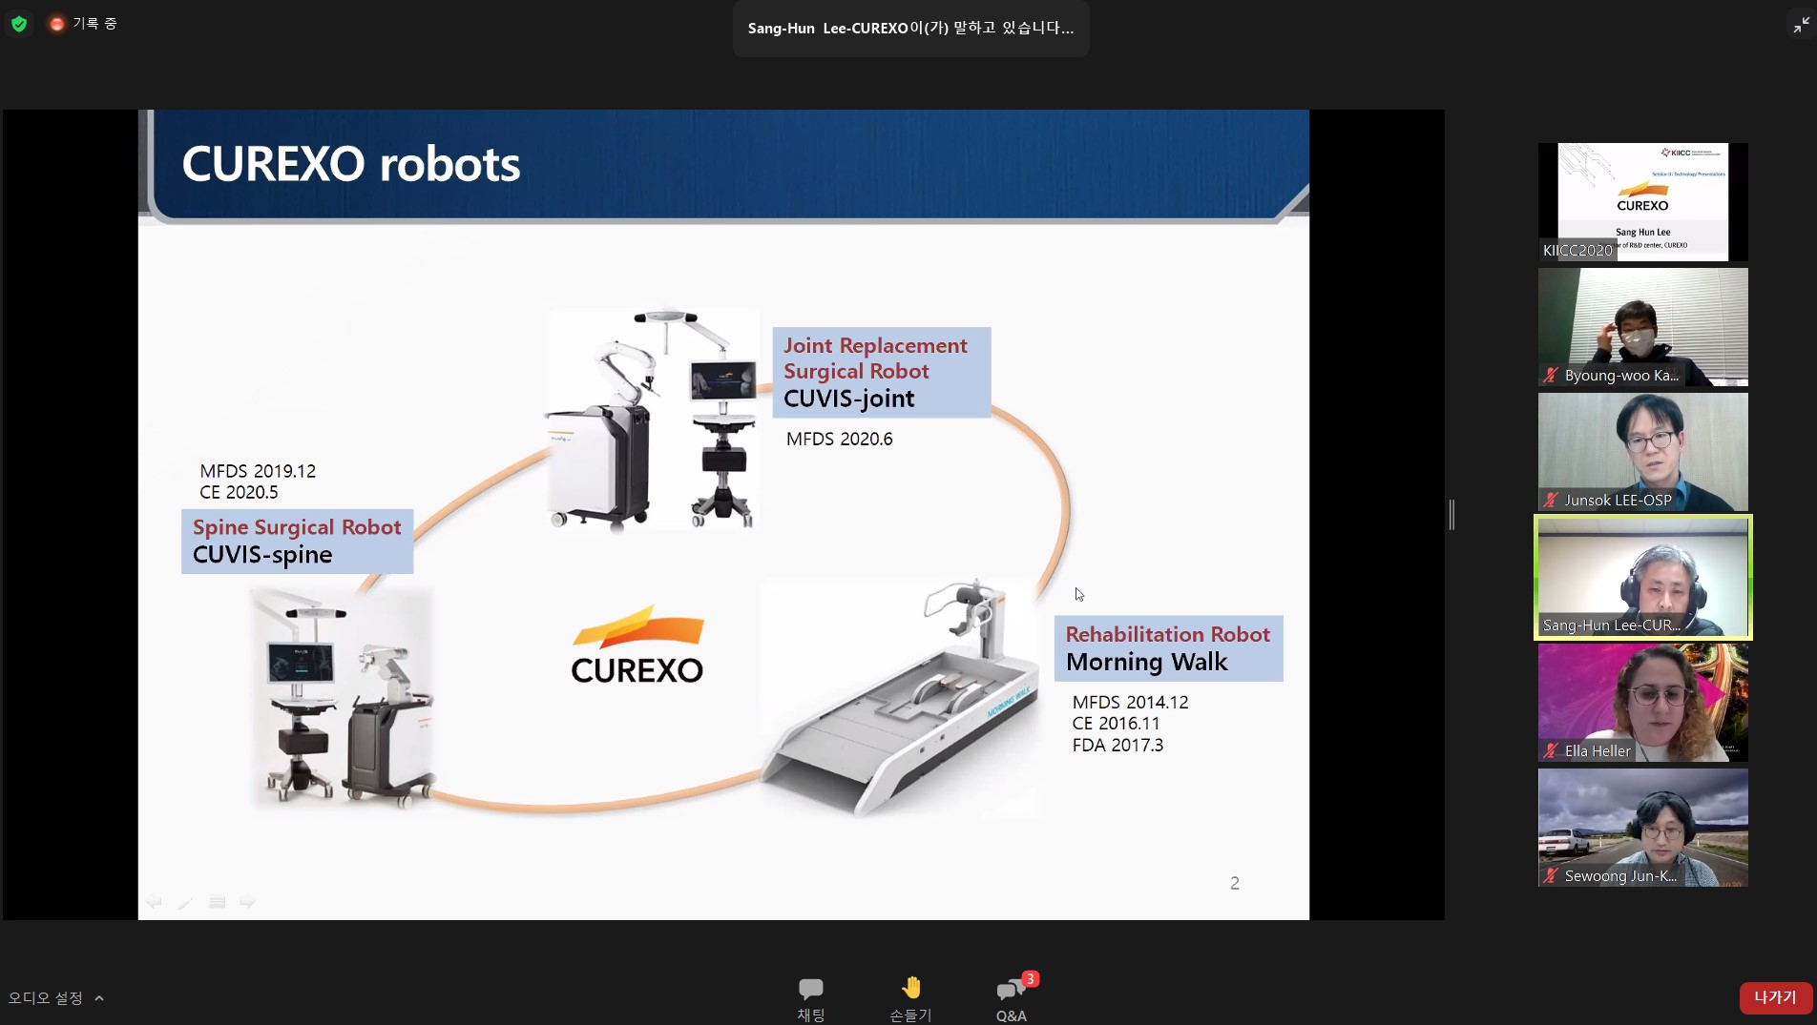
Task: Click the spine surgical robot image
Action: [343, 698]
